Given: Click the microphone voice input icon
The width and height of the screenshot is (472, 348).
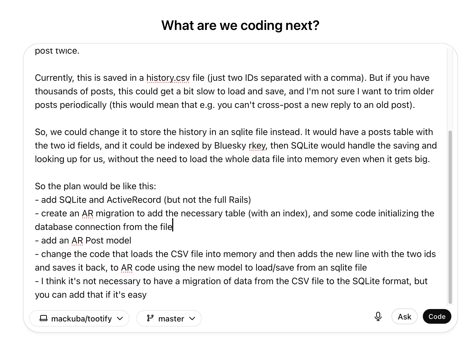Looking at the screenshot, I should click(x=378, y=317).
